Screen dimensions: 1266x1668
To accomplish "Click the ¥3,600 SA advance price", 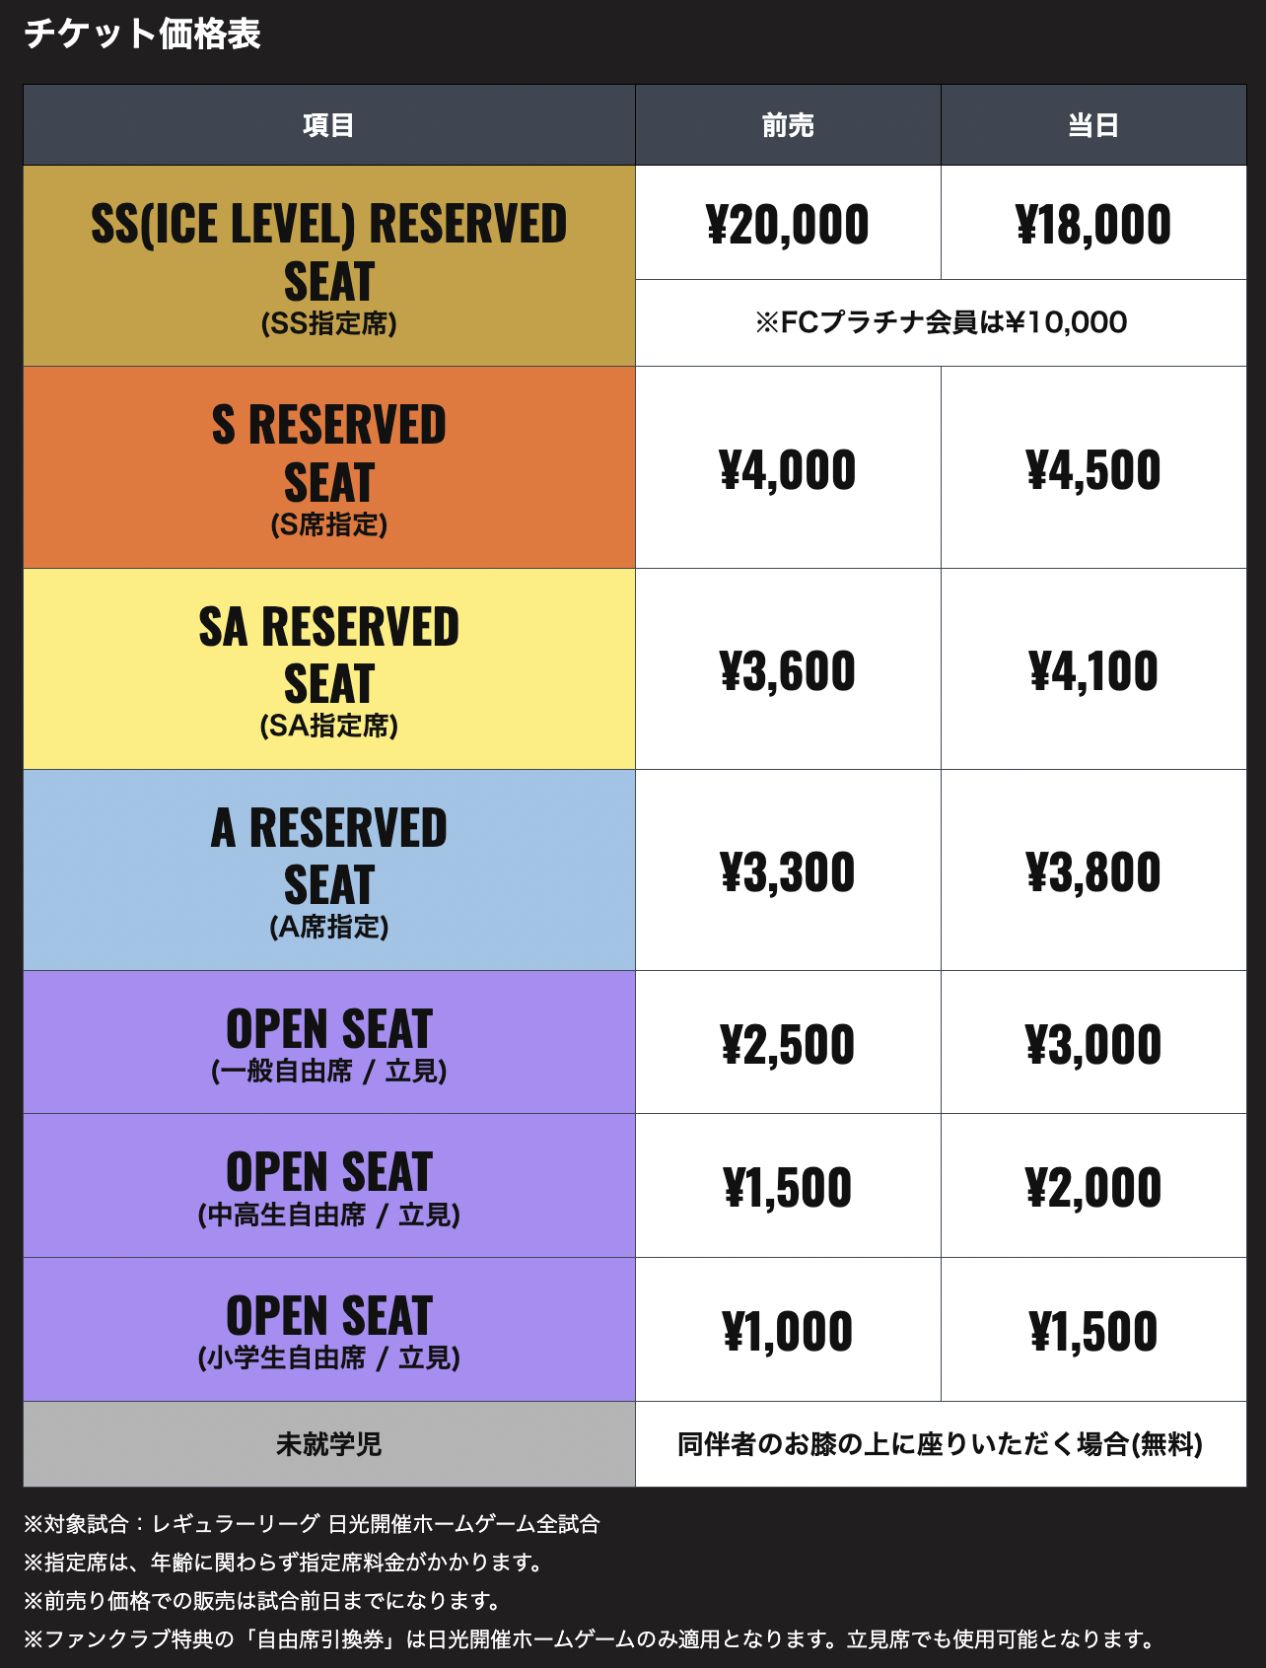I will [788, 670].
